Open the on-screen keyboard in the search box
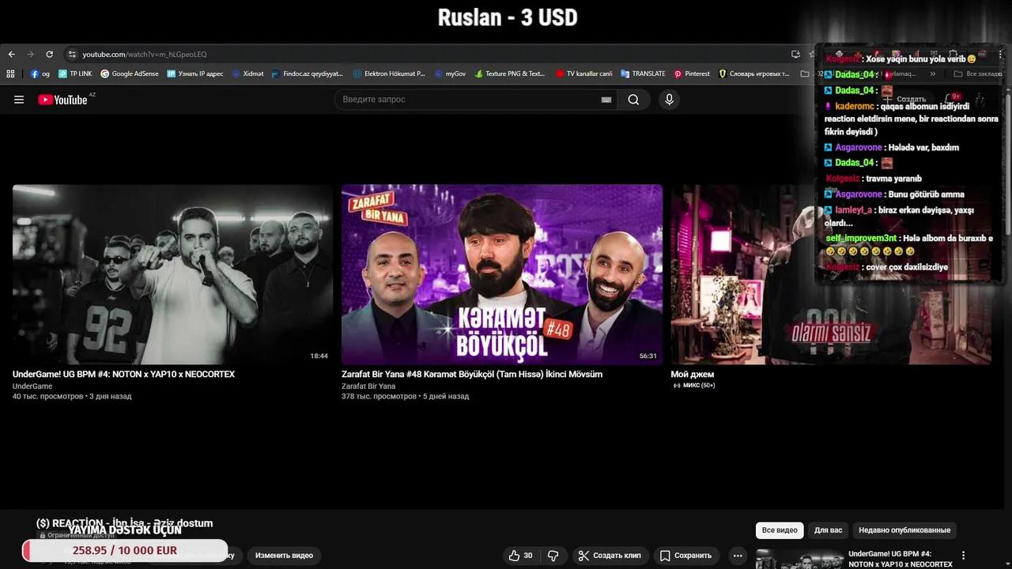 click(606, 100)
